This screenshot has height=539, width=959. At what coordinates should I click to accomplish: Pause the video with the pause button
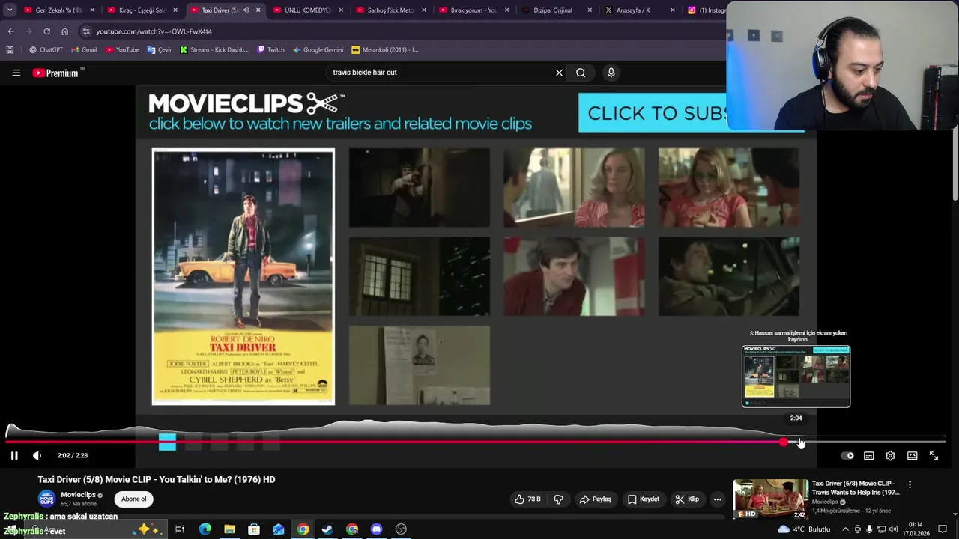click(x=14, y=455)
